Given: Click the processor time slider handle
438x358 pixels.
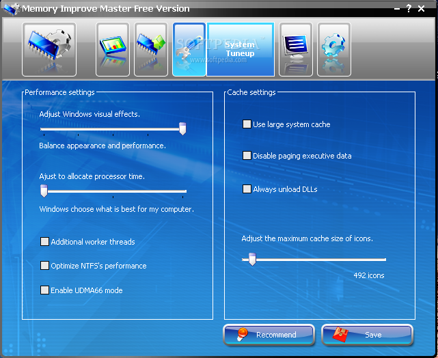Looking at the screenshot, I should pos(44,191).
